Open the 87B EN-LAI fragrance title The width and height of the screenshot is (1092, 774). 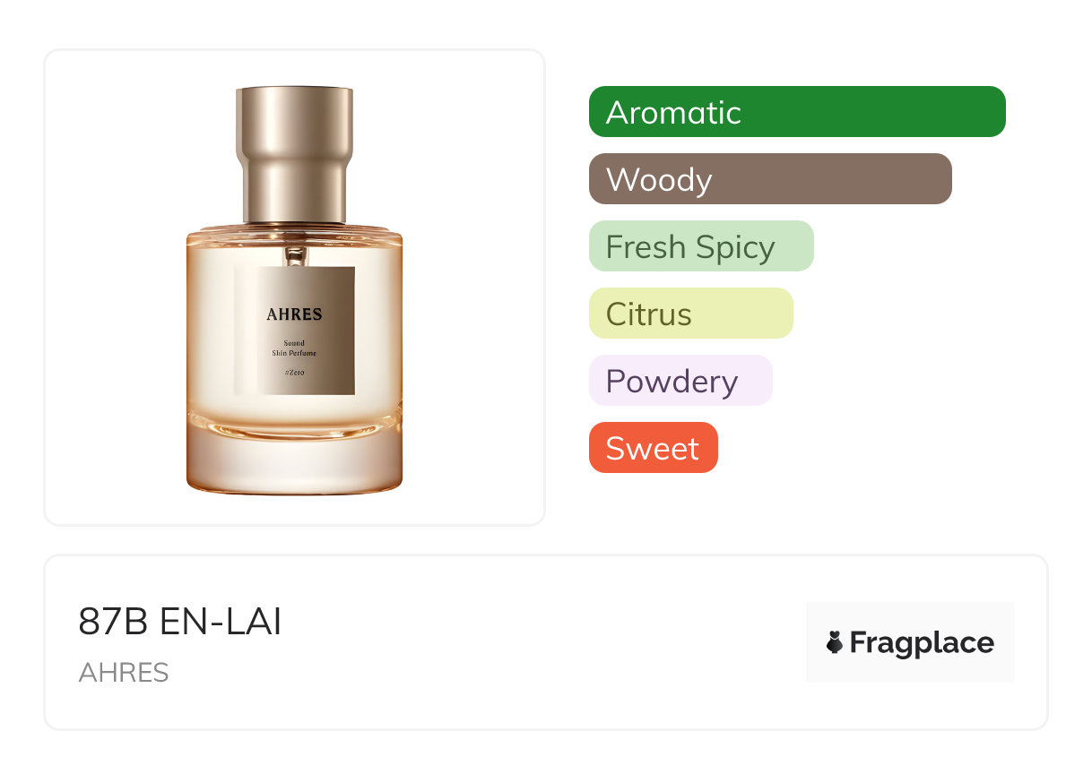pos(180,623)
